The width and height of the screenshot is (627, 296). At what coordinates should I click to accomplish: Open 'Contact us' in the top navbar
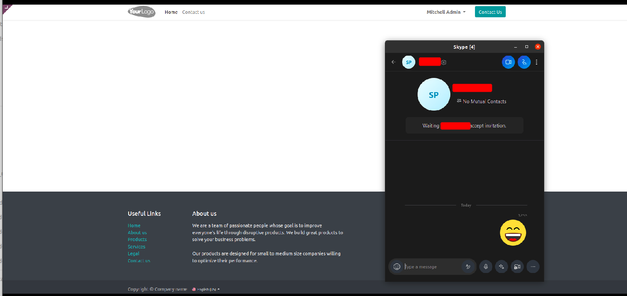coord(193,12)
